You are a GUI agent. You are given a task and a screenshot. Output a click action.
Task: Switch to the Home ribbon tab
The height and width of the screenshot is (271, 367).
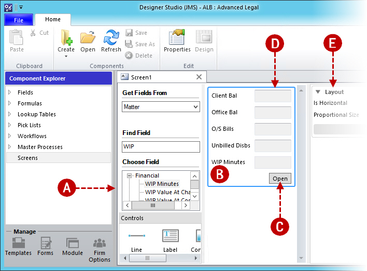click(x=53, y=19)
